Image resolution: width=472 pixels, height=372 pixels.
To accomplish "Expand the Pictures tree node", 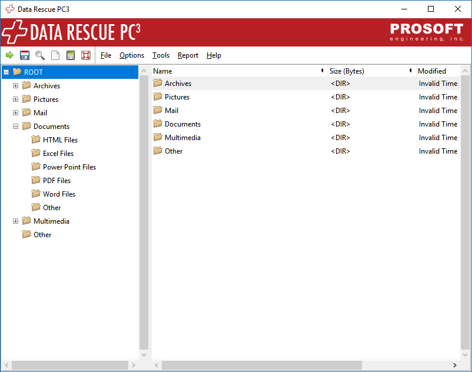I will coord(16,99).
